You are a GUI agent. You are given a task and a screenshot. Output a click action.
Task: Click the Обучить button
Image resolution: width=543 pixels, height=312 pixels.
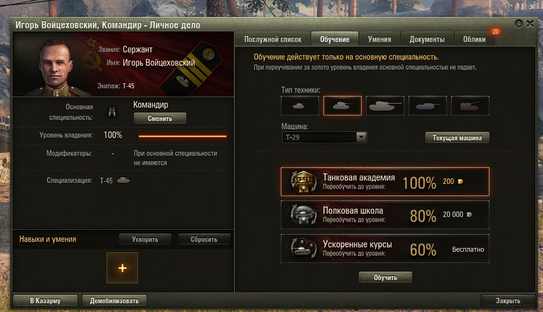click(385, 277)
